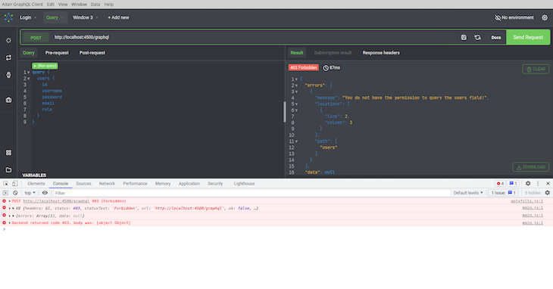Expand the Backend returned code 403 entry
Screen dimensions: 553x289
(x=10, y=223)
